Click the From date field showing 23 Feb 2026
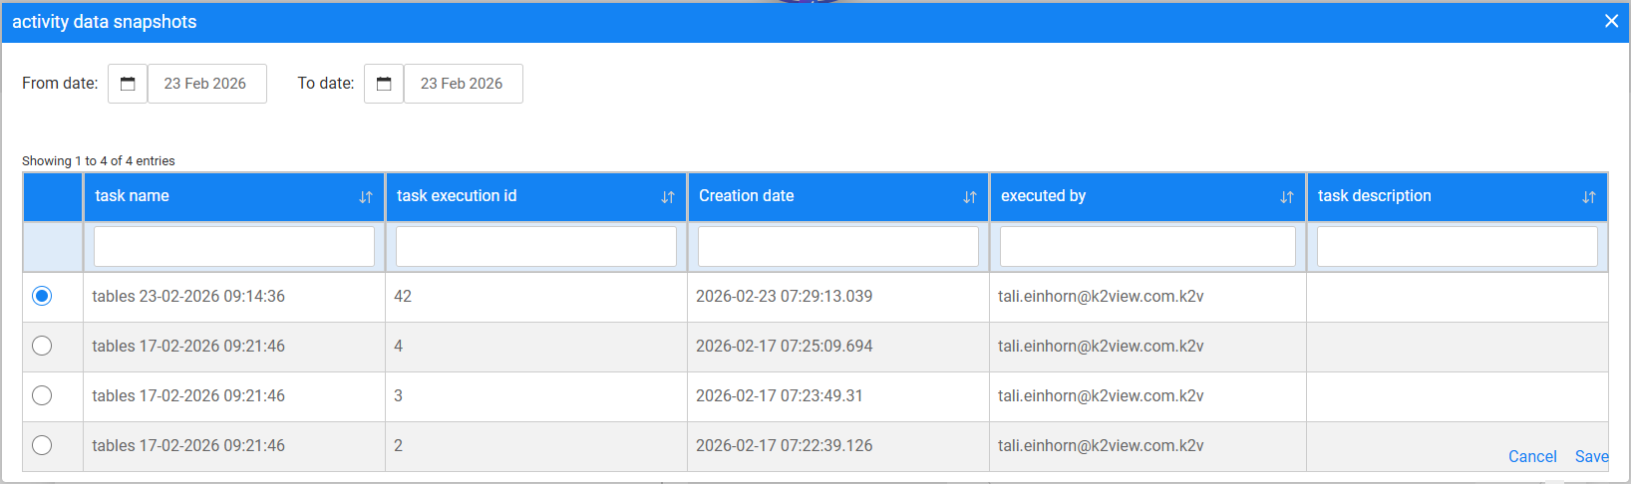The height and width of the screenshot is (484, 1631). click(206, 84)
